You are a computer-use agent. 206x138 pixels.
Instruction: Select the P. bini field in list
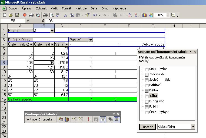pos(154,106)
